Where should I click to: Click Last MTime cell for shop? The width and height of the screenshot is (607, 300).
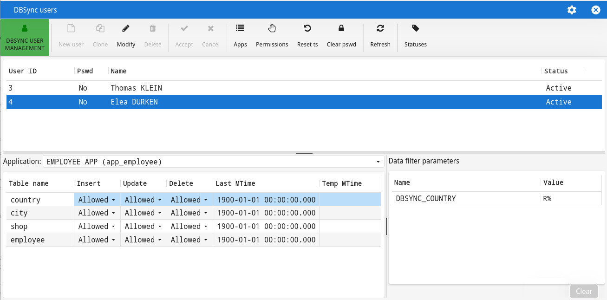click(266, 226)
